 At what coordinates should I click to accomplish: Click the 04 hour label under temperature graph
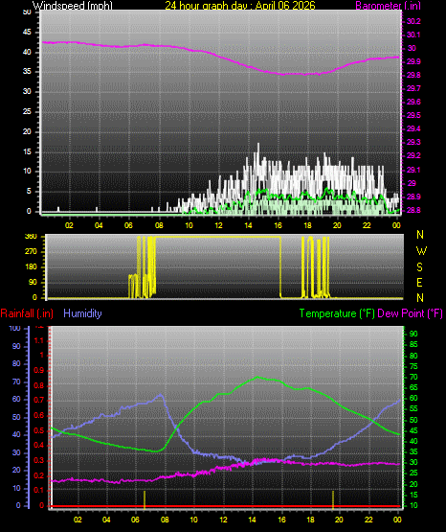(x=106, y=520)
